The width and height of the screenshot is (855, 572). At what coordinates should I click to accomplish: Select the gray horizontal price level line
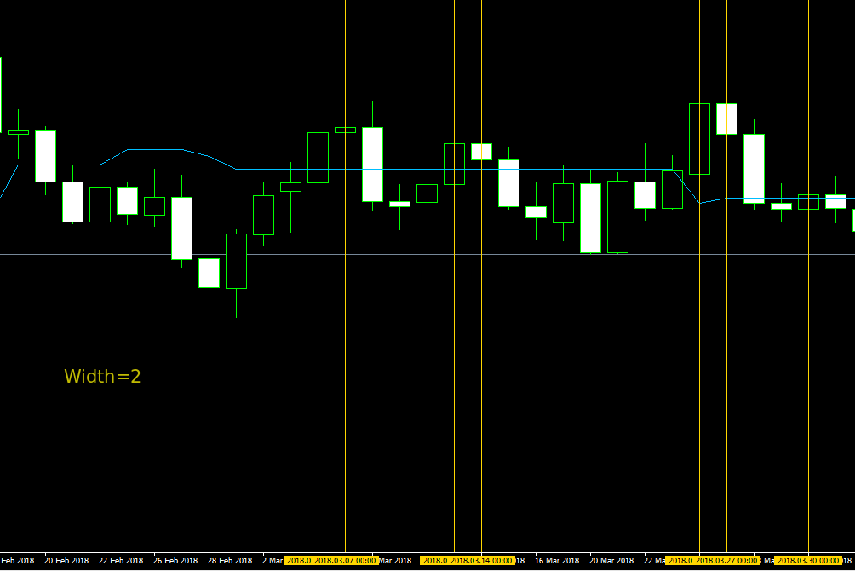(427, 254)
